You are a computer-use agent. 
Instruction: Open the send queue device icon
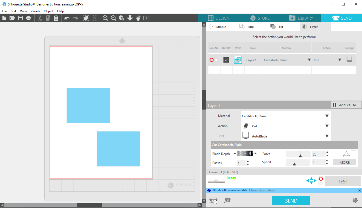click(x=213, y=201)
